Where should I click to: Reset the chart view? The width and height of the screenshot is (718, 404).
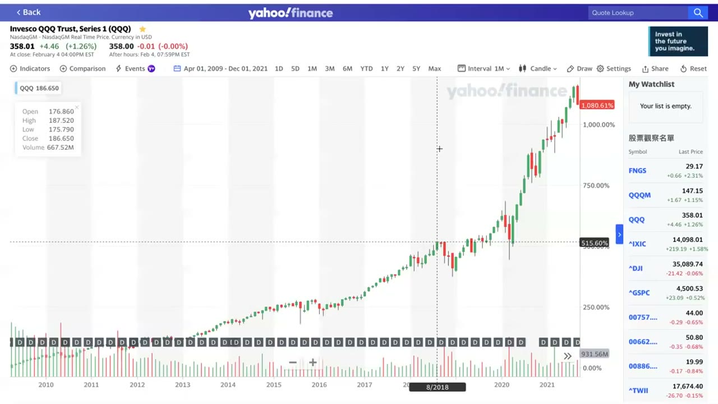coord(693,68)
